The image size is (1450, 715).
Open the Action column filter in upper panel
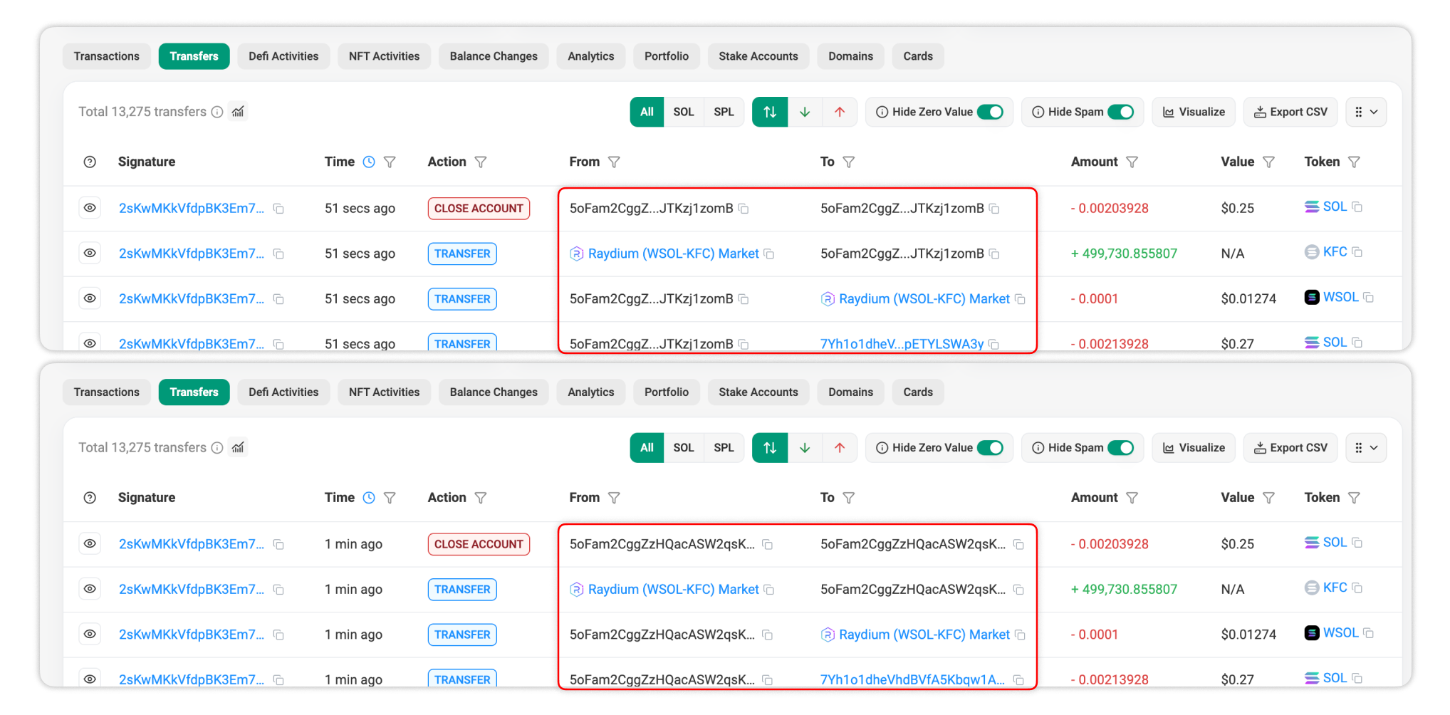(481, 162)
